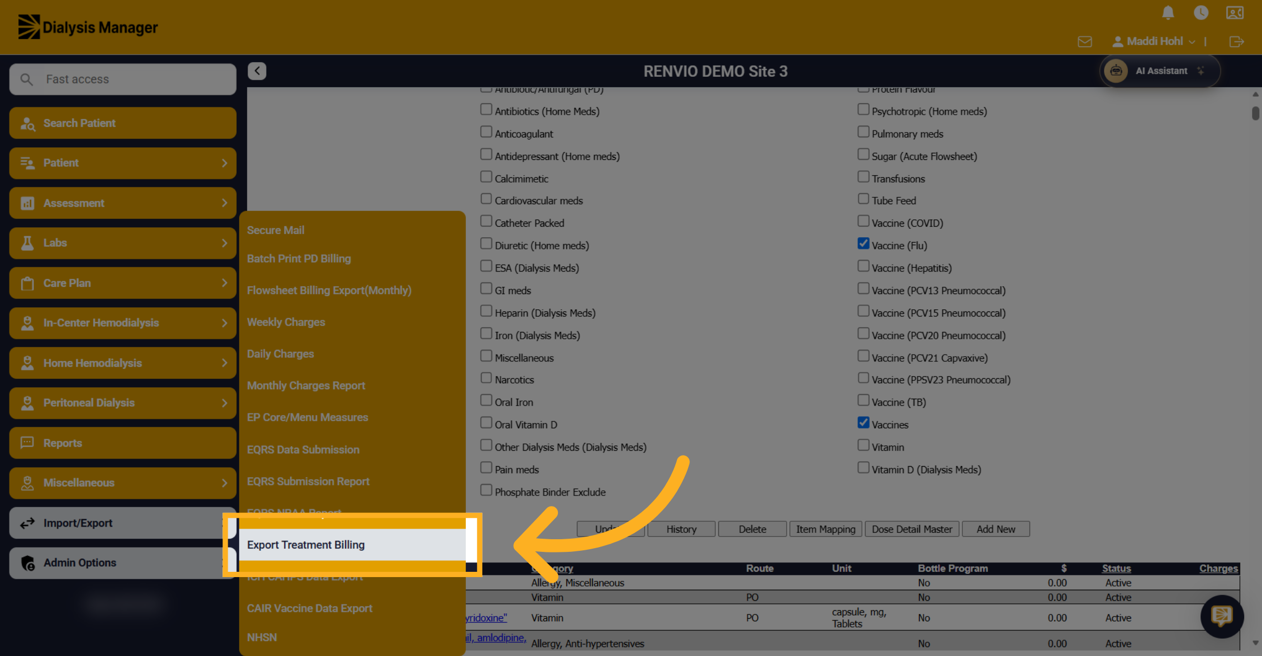
Task: Expand the Home Hemodialysis chevron
Action: [x=225, y=363]
